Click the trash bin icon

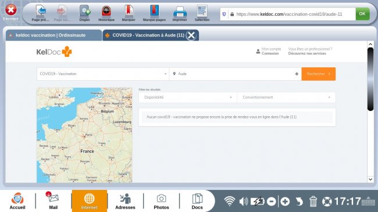click(x=313, y=202)
